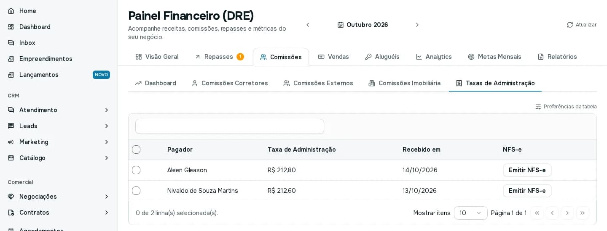Viewport: 607px width, 231px height.
Task: Click the Pagador column header
Action: (180, 150)
